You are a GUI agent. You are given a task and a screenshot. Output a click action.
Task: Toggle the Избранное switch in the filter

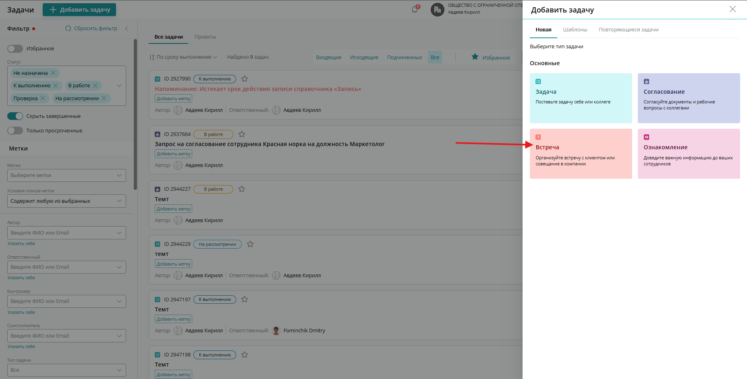15,49
